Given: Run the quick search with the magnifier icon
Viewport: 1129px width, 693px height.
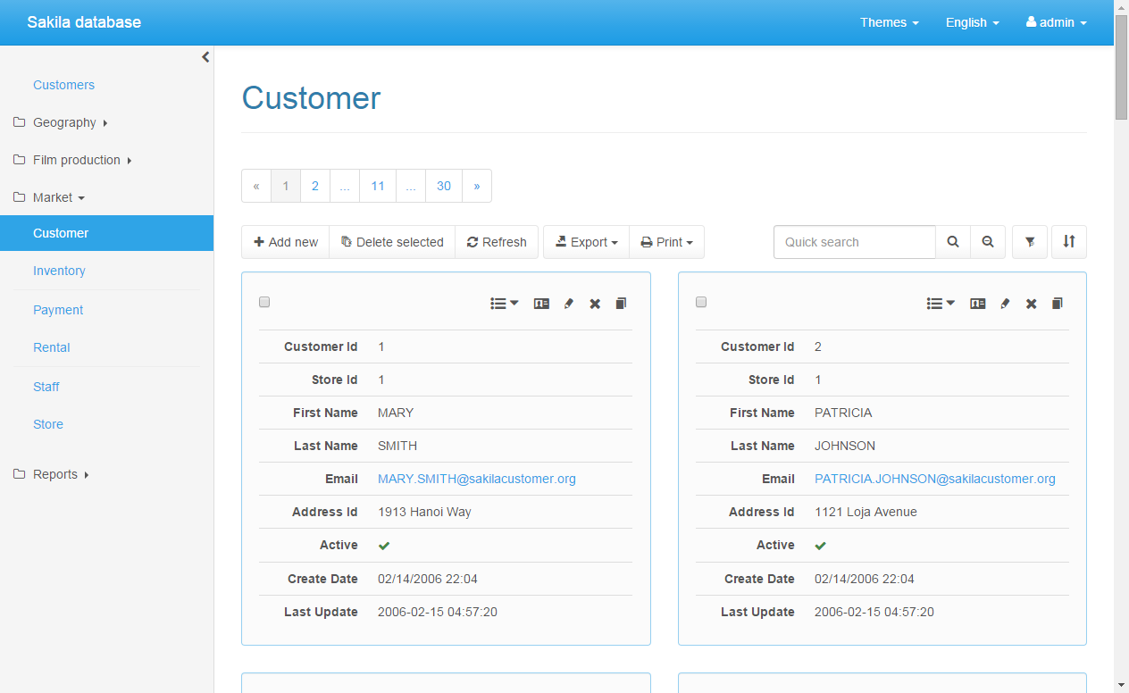Looking at the screenshot, I should 952,241.
